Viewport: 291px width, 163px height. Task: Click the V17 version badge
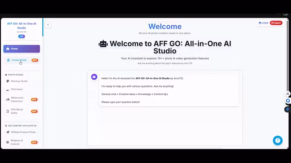[x=21, y=36]
